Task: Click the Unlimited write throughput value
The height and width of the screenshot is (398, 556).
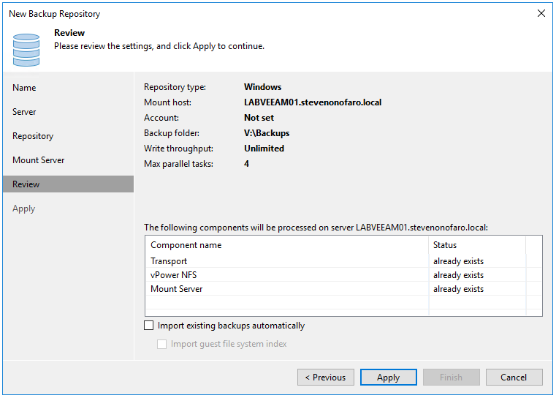Action: click(264, 149)
